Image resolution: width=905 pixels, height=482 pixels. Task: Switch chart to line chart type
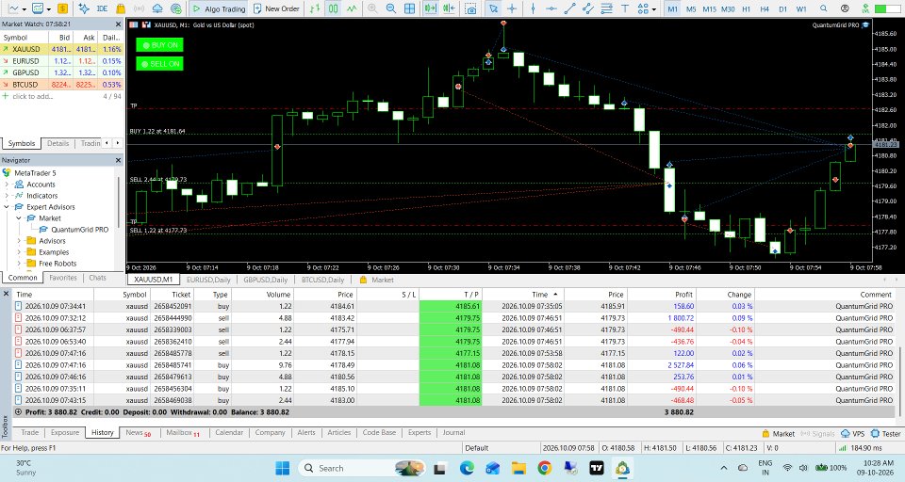pos(352,8)
